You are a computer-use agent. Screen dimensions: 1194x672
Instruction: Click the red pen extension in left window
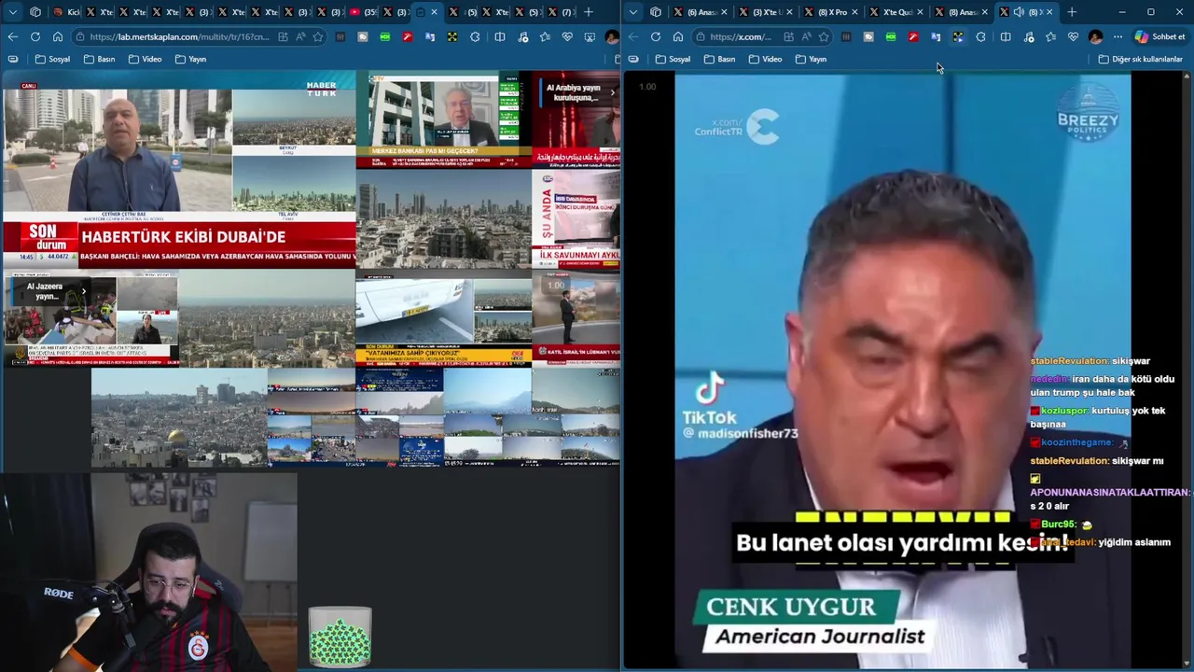407,36
